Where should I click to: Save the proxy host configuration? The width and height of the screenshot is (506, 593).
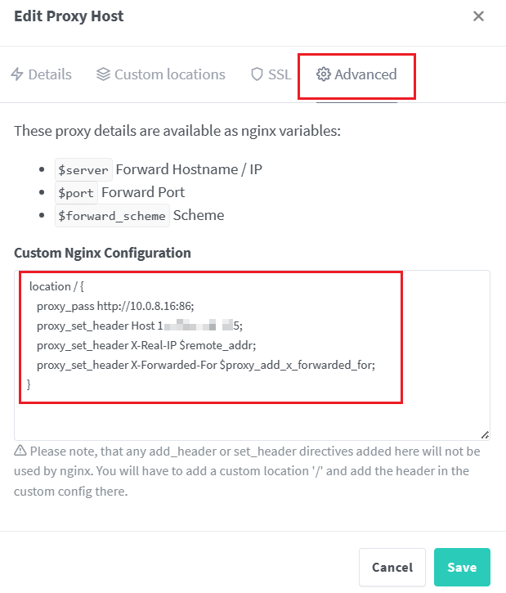462,568
